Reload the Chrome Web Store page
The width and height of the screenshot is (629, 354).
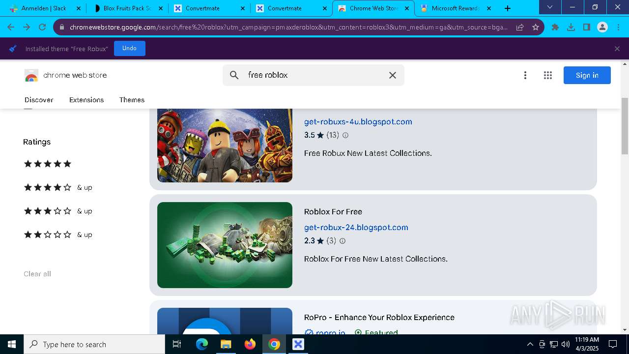click(42, 27)
